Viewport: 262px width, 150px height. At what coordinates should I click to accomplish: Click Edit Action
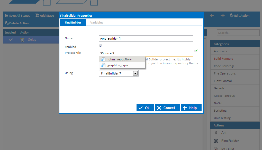[x=240, y=15]
